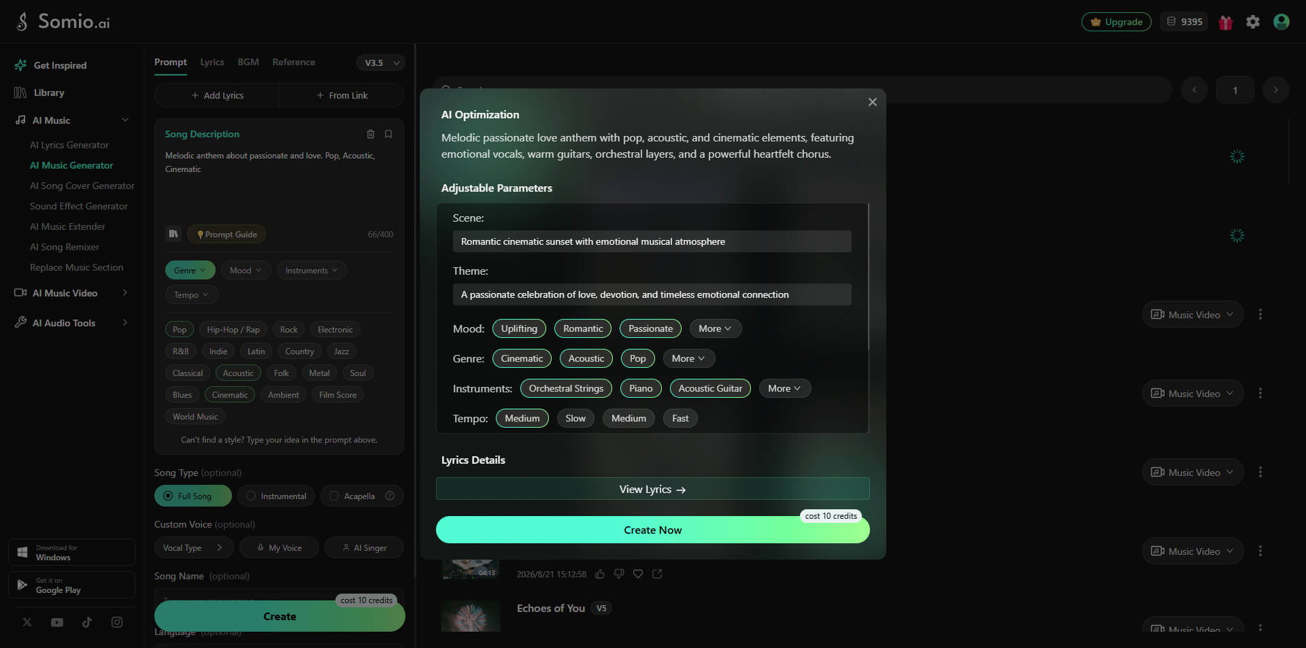Expand the Tempo filter dropdown

[x=191, y=294]
